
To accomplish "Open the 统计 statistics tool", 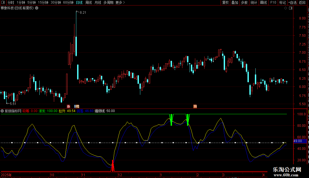I will coord(253,2).
